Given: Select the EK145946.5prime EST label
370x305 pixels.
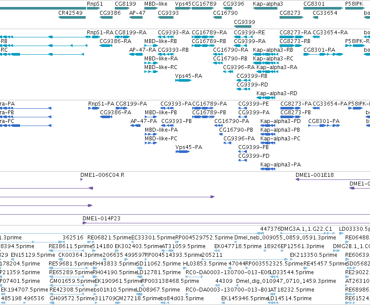Looking at the screenshot, I should point(245,298).
